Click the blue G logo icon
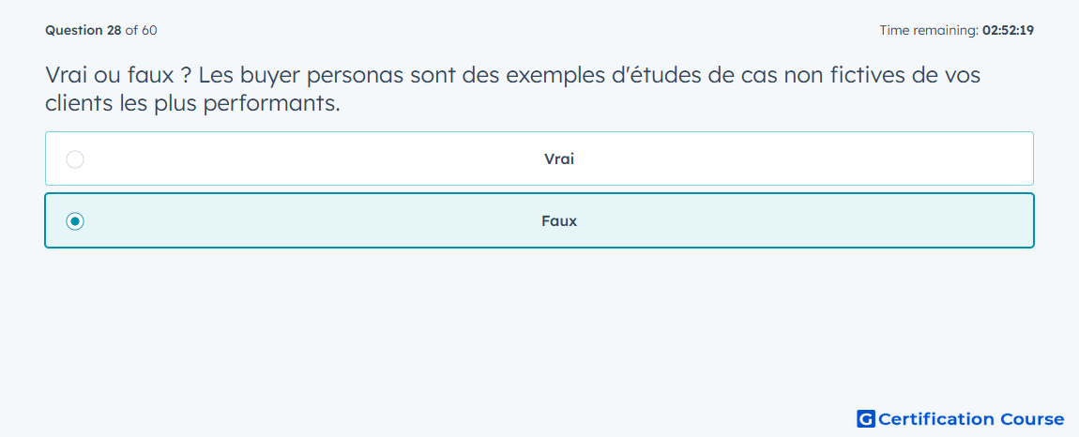 pyautogui.click(x=866, y=419)
